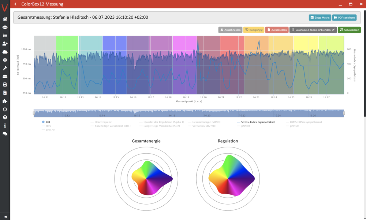Open the puzzle piece plugins icon

(x=5, y=101)
